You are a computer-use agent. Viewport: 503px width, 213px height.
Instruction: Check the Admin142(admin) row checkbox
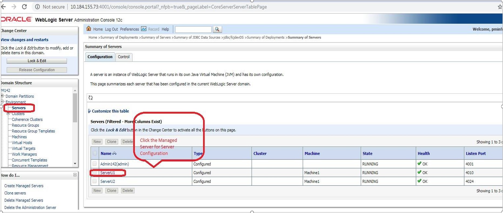[x=95, y=164]
